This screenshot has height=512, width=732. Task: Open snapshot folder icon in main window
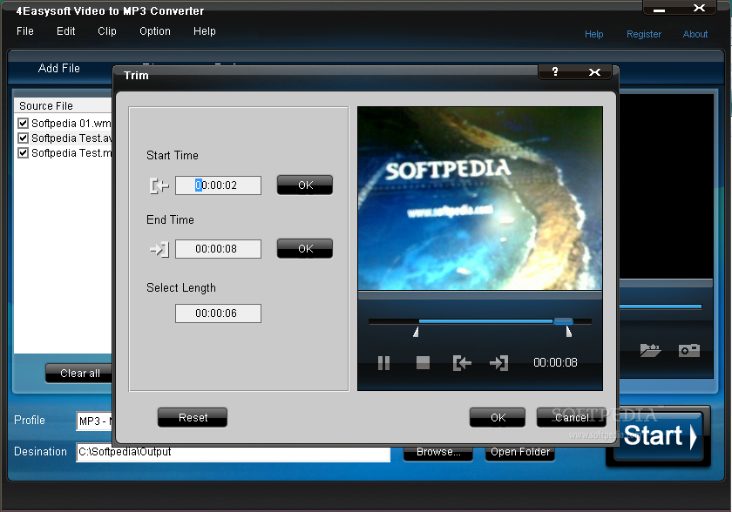pyautogui.click(x=650, y=350)
